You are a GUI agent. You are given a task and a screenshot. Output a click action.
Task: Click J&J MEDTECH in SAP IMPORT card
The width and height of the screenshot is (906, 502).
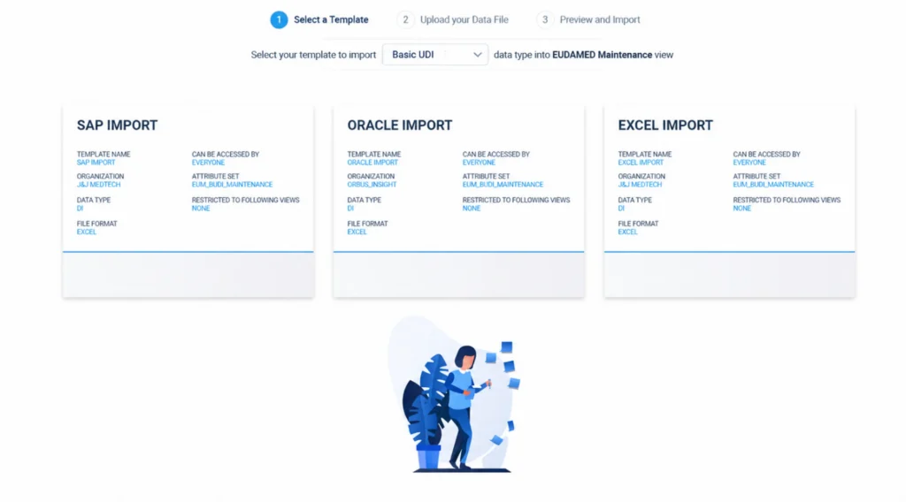pos(99,185)
